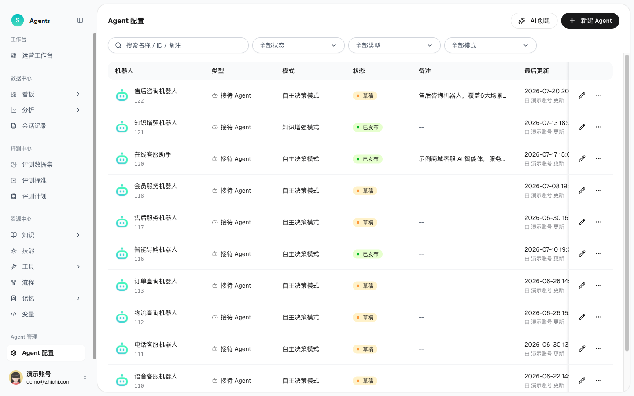Click the 演示账号 user avatar
Screen dimensions: 634x396
point(16,378)
